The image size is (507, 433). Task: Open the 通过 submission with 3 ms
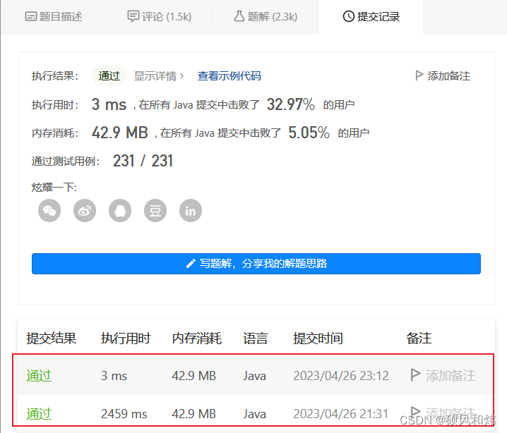pyautogui.click(x=39, y=376)
